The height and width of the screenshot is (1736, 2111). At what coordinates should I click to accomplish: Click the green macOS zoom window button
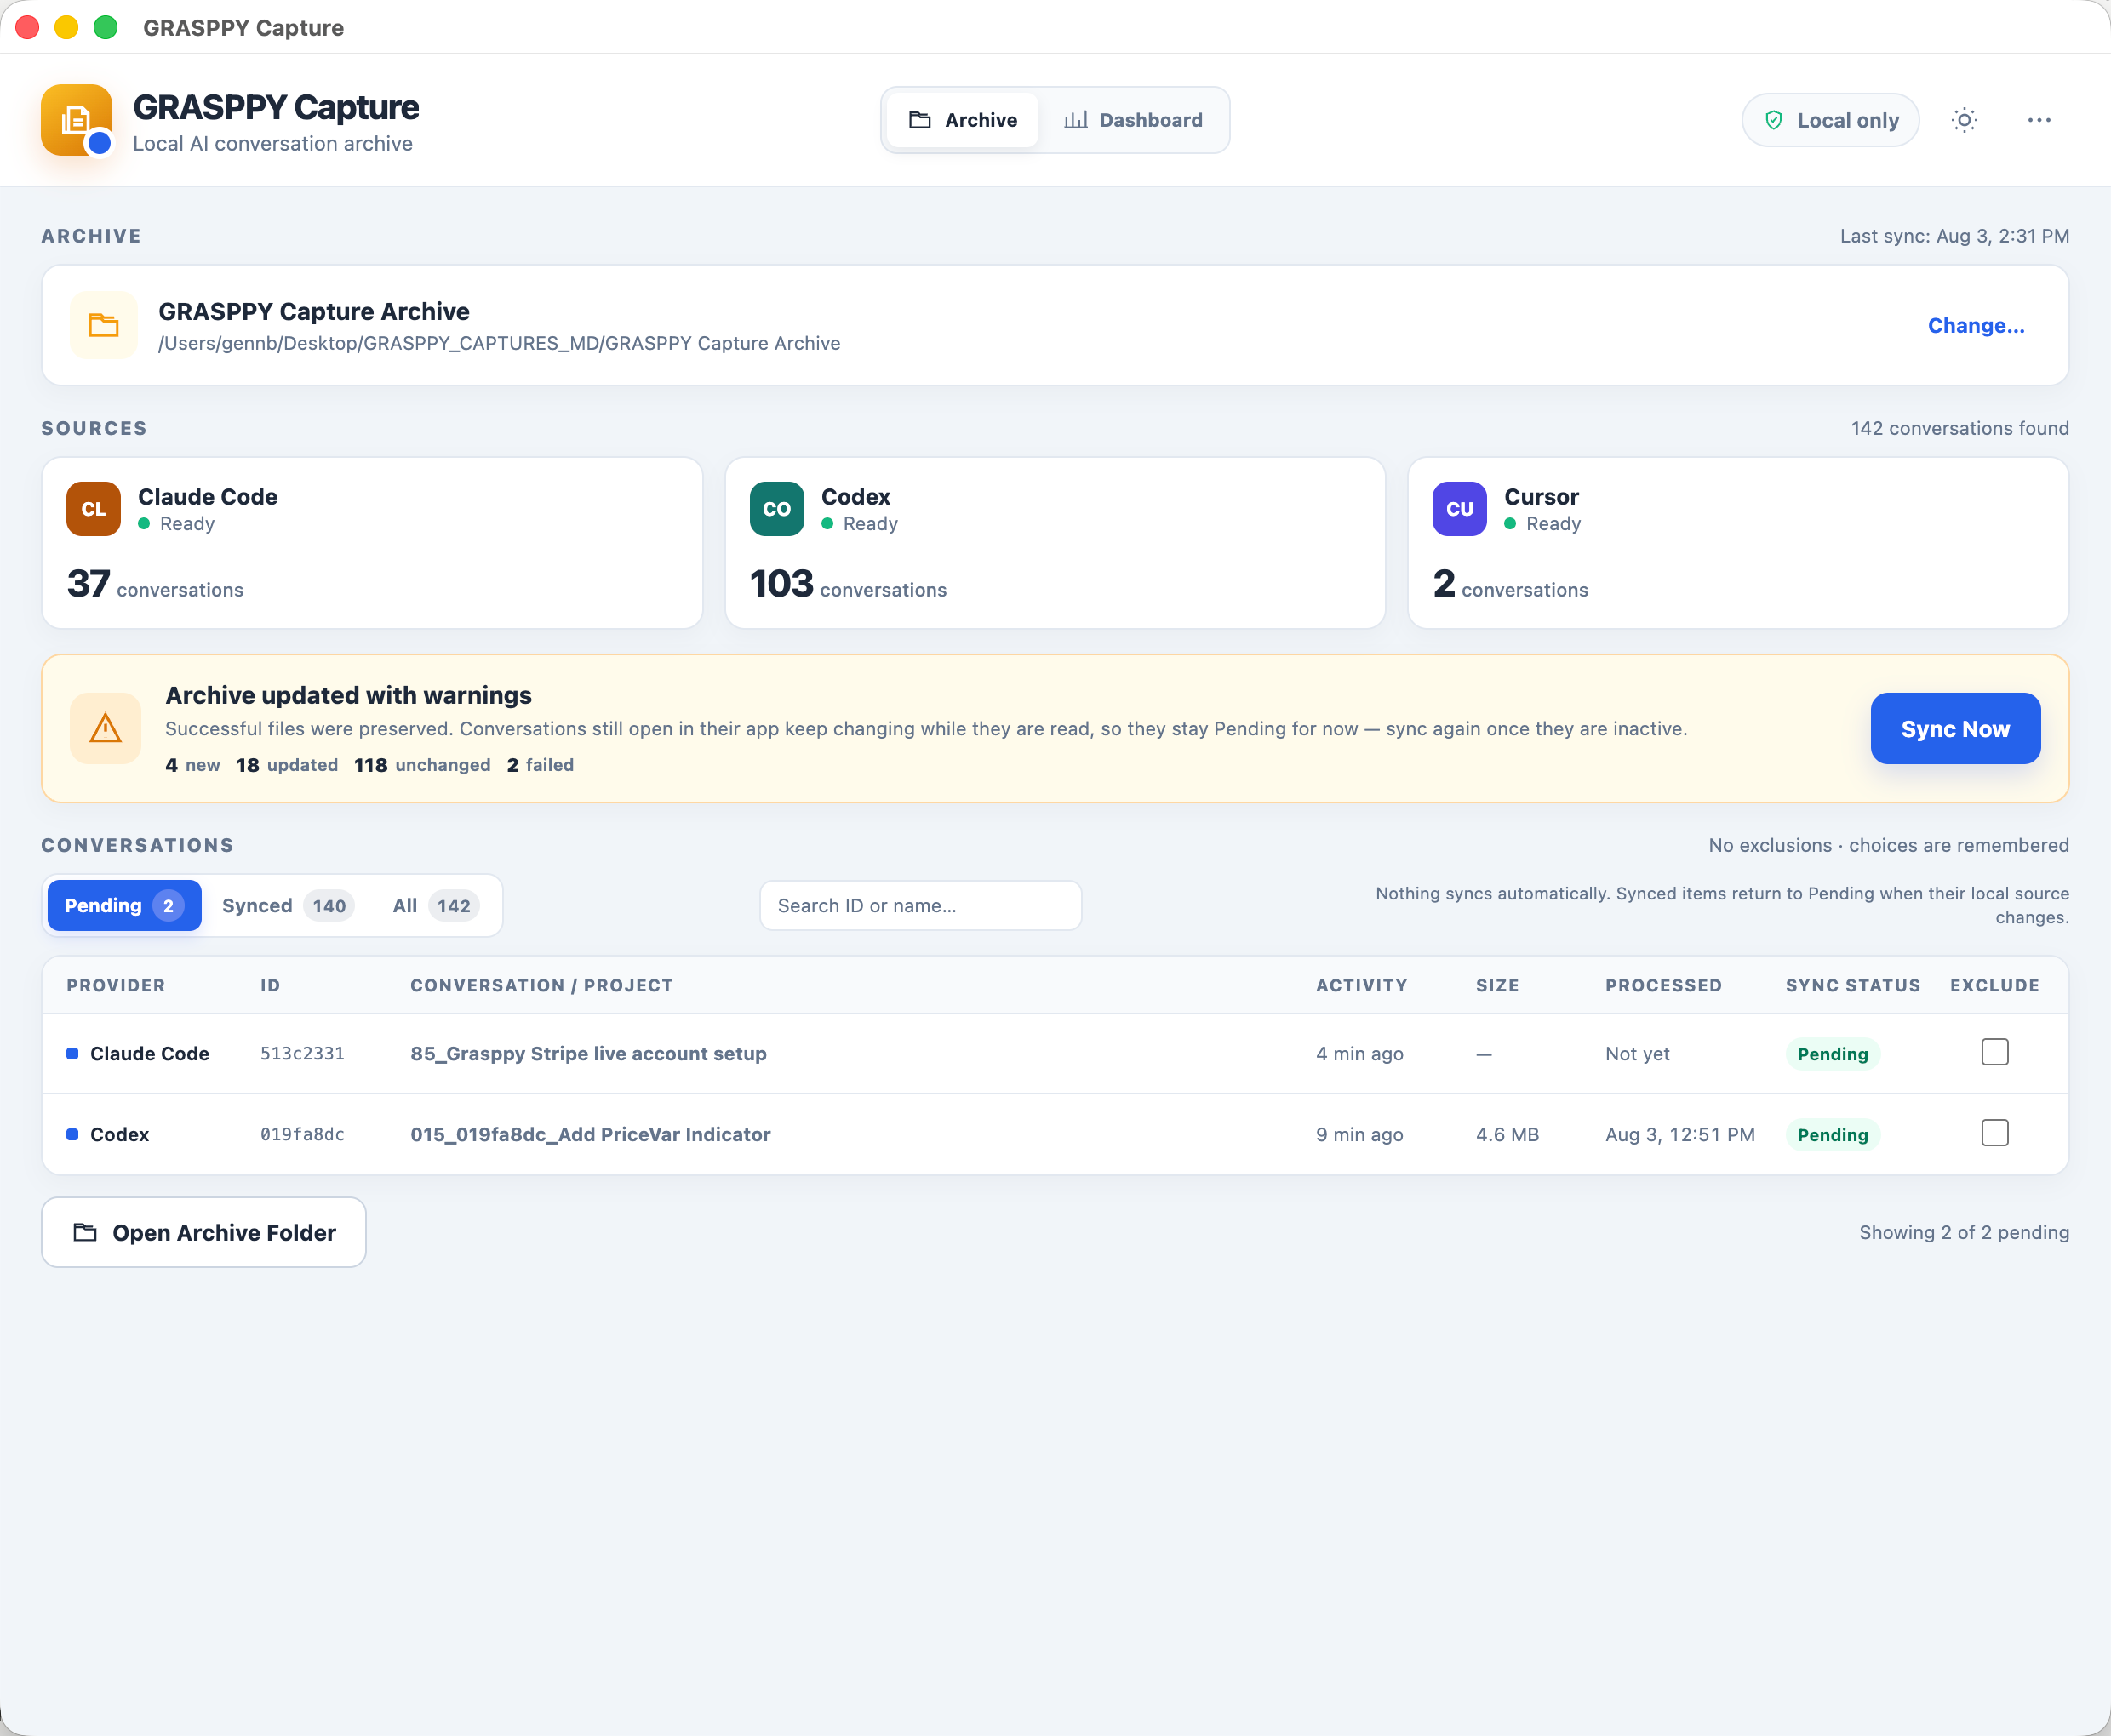click(x=105, y=27)
